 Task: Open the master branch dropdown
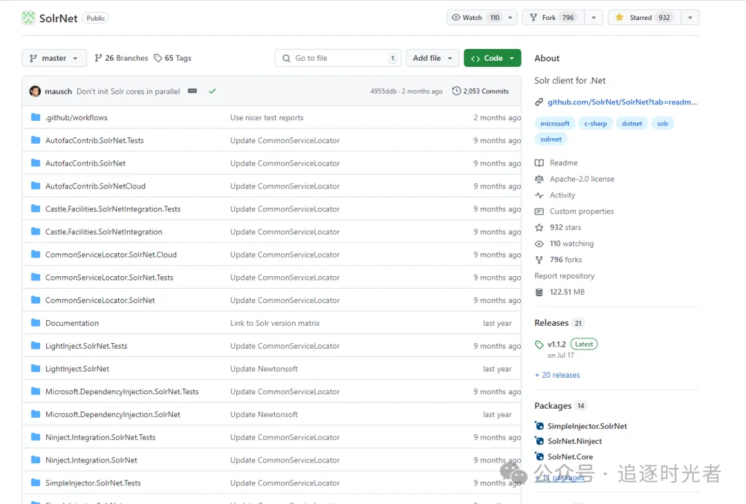pyautogui.click(x=54, y=58)
